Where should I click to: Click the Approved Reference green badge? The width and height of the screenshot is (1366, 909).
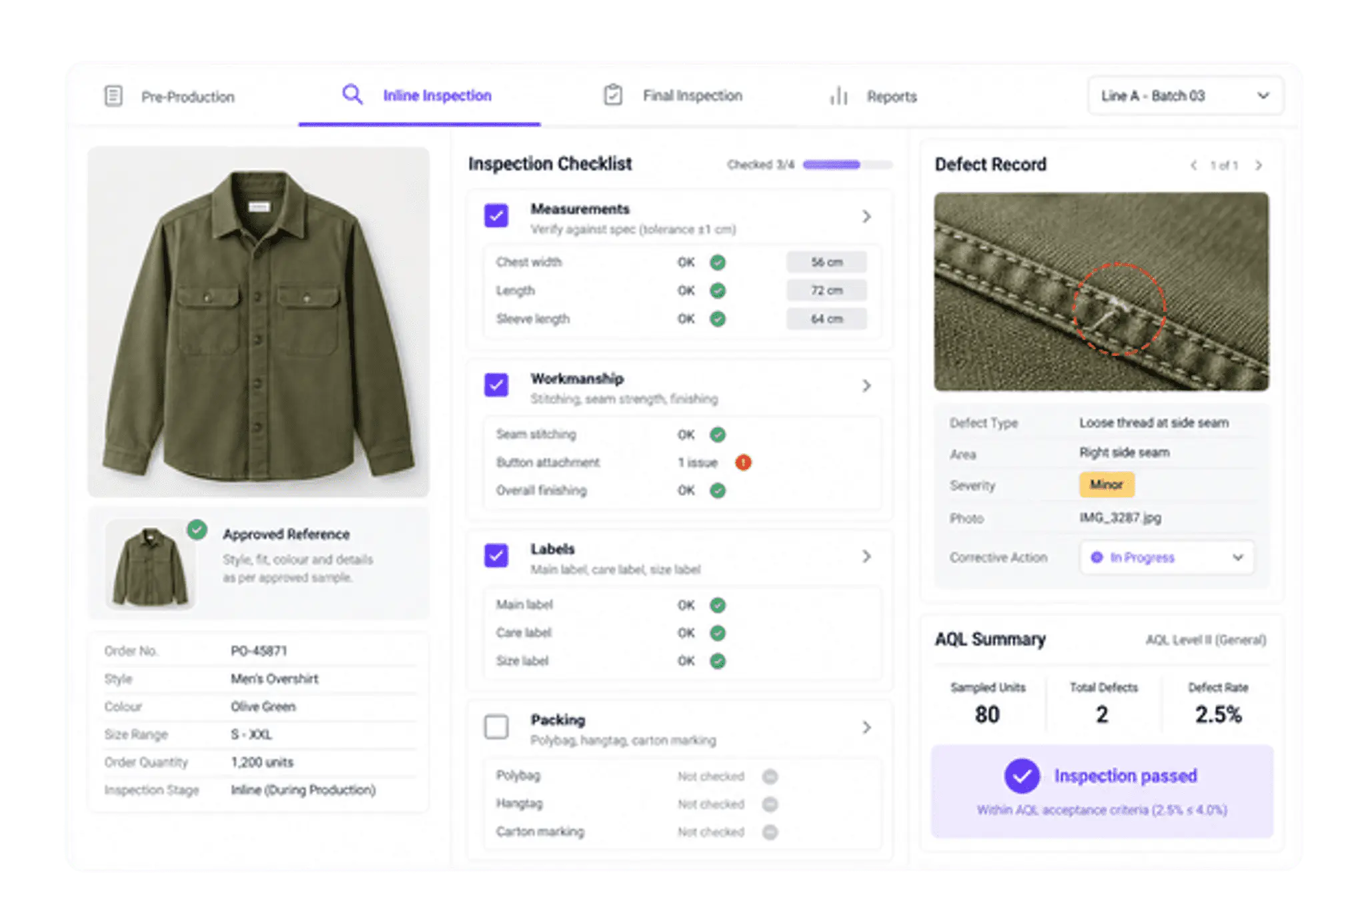(197, 530)
